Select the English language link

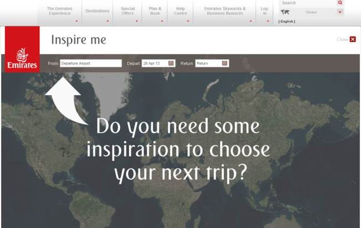pos(287,22)
